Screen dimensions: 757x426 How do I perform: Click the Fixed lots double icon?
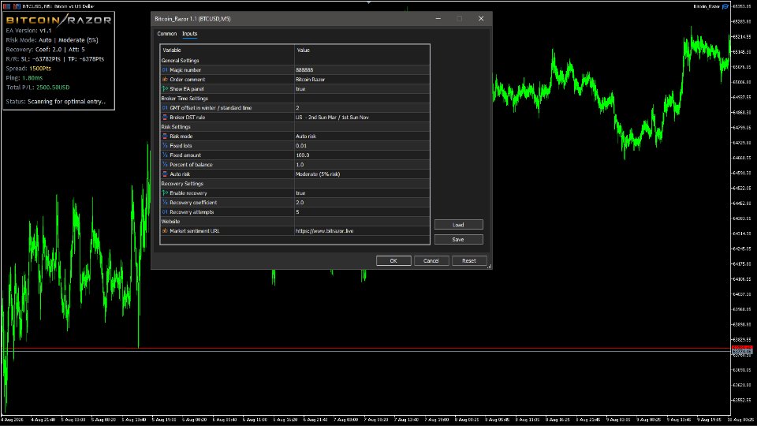coord(165,145)
